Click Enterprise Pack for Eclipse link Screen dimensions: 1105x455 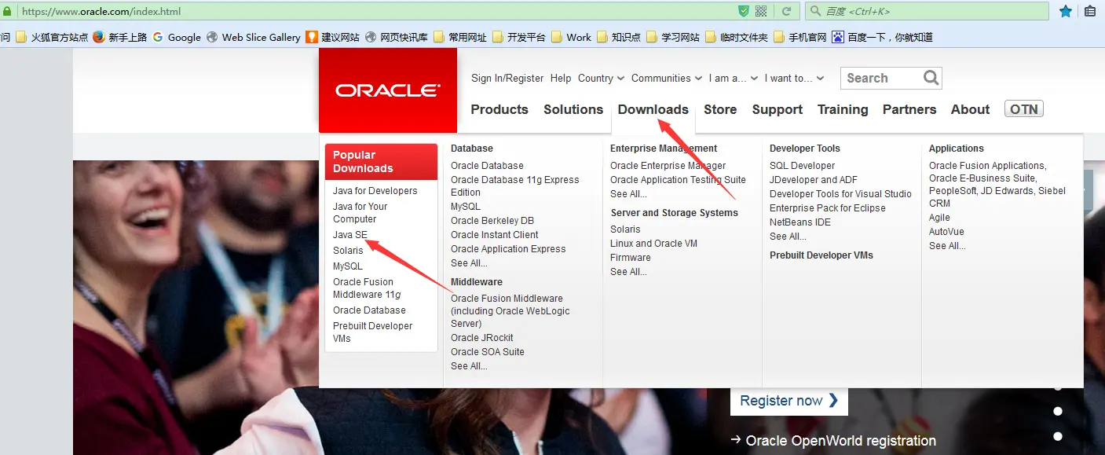click(x=828, y=208)
